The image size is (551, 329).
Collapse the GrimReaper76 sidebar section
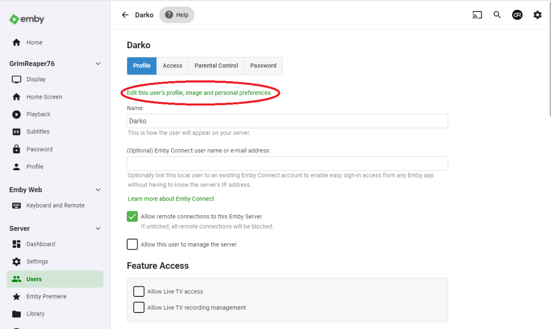(98, 64)
